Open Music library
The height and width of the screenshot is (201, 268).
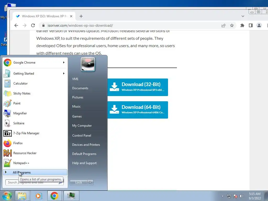pyautogui.click(x=76, y=107)
